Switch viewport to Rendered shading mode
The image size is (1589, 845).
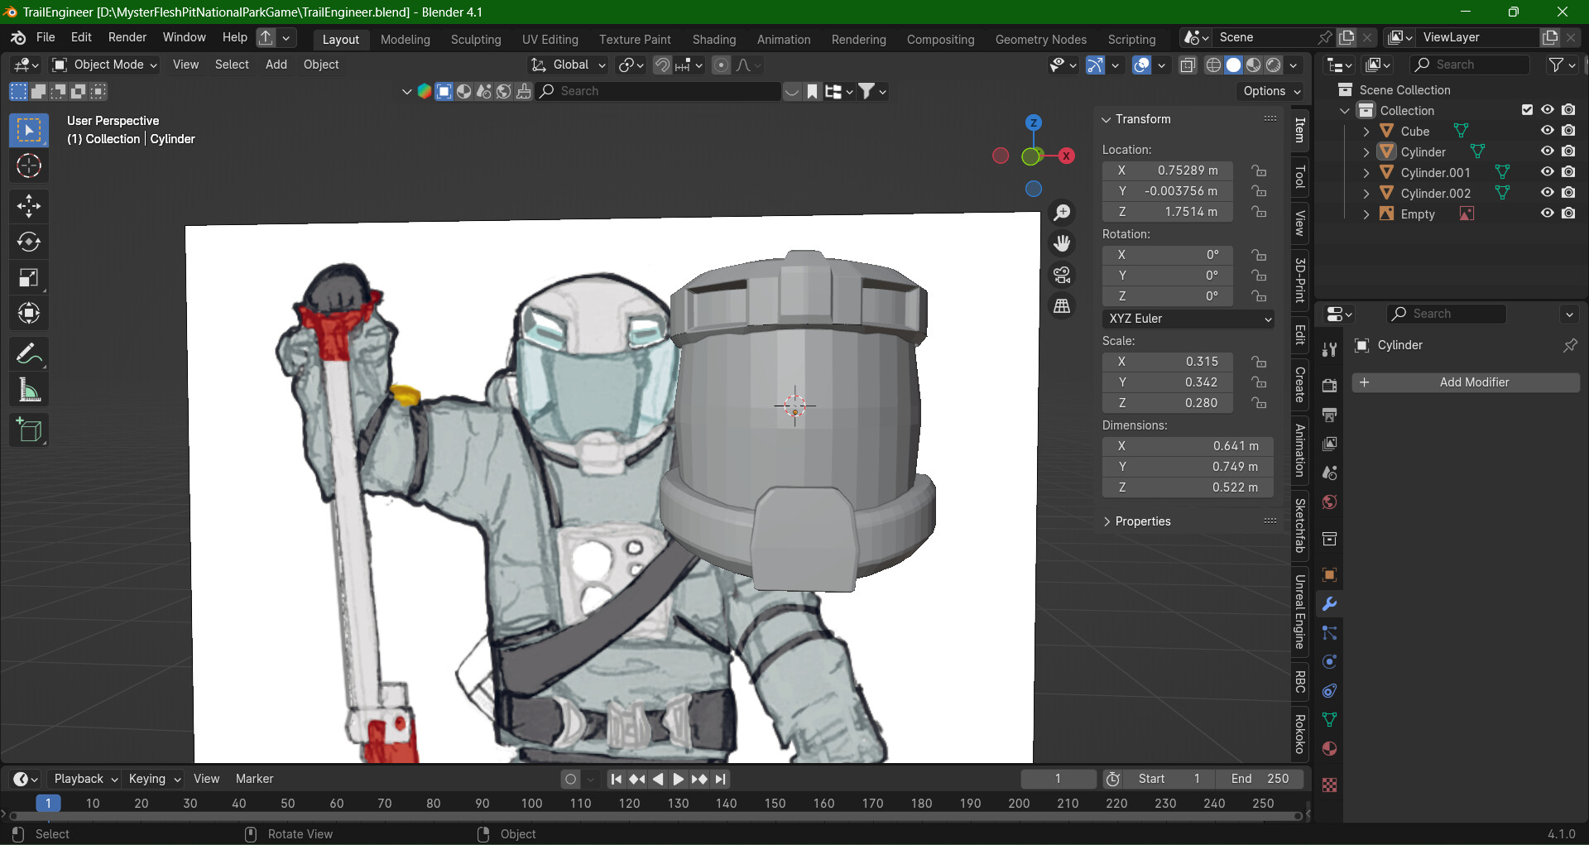pyautogui.click(x=1274, y=65)
